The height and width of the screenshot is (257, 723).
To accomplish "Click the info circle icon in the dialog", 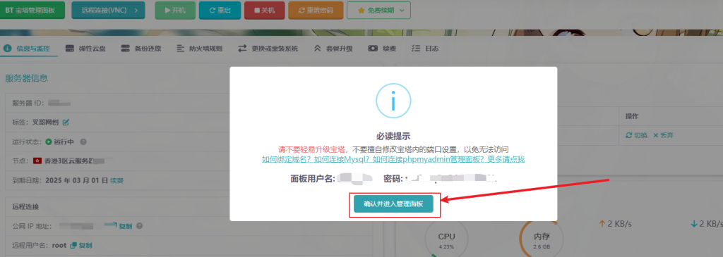I will [393, 101].
